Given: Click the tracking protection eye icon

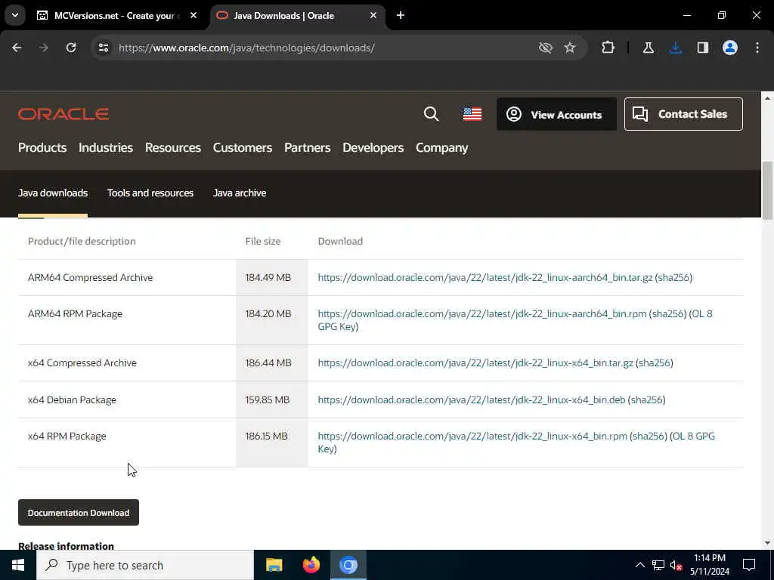Looking at the screenshot, I should (x=546, y=48).
